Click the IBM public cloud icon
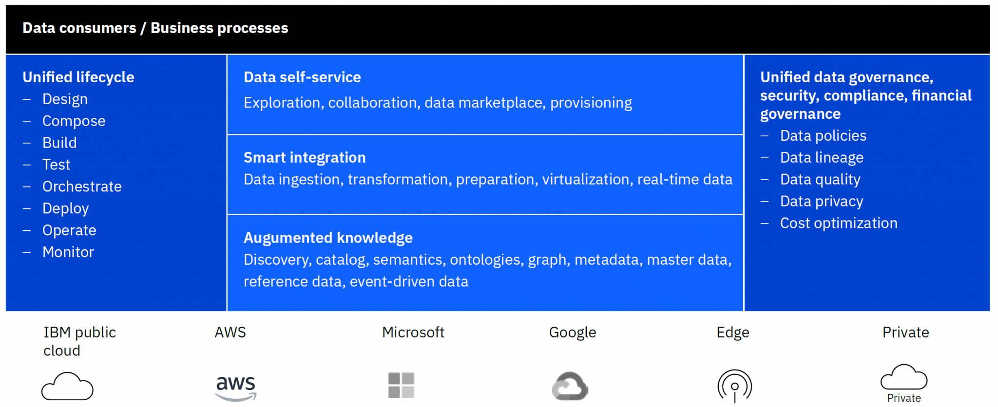Image resolution: width=998 pixels, height=407 pixels. [67, 387]
